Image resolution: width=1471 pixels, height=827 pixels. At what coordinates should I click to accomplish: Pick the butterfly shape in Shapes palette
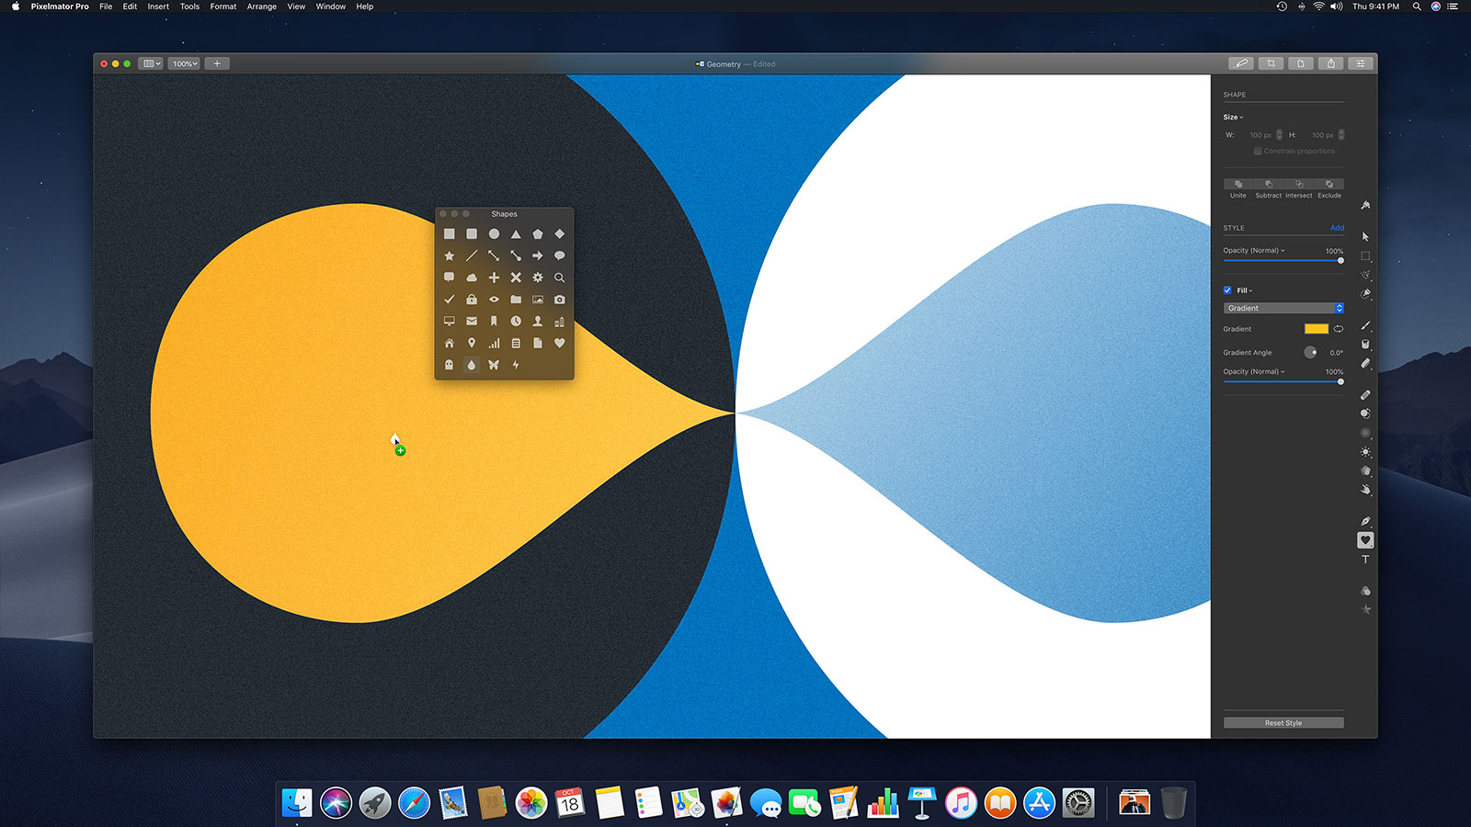493,366
